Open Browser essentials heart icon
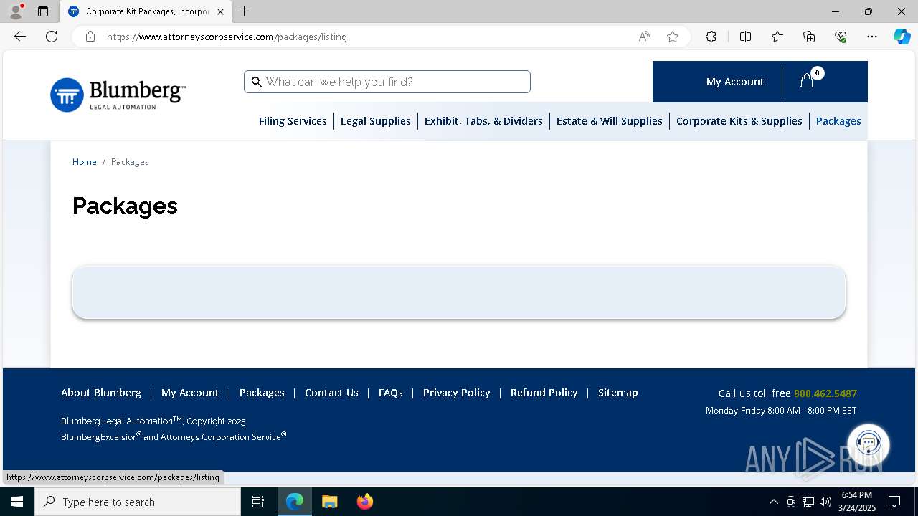 [841, 37]
